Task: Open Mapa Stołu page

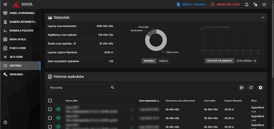Action: tap(20, 39)
